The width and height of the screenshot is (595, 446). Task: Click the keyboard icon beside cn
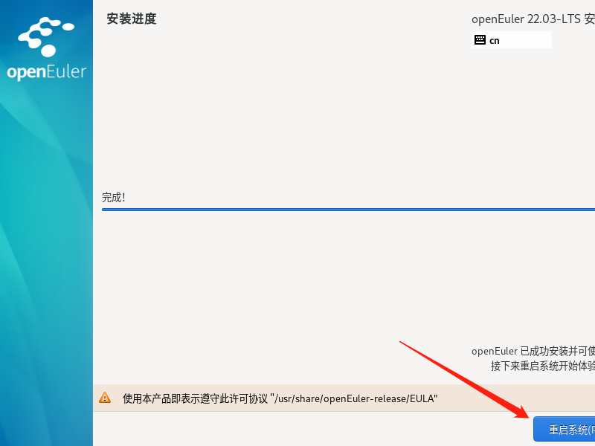[x=480, y=40]
